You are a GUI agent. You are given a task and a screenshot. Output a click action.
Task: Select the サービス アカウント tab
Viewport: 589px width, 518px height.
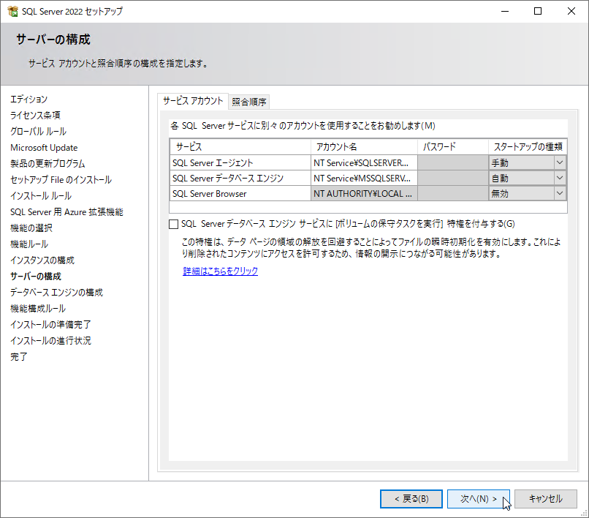(193, 101)
